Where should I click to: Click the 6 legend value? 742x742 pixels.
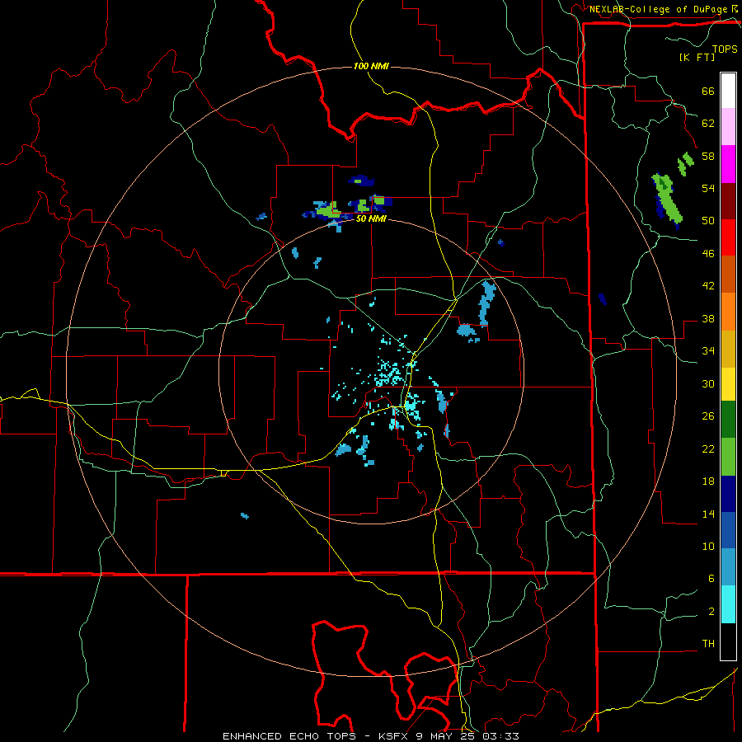point(711,579)
